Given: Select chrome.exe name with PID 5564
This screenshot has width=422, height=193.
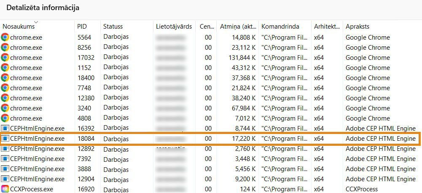Looking at the screenshot, I should pos(26,38).
